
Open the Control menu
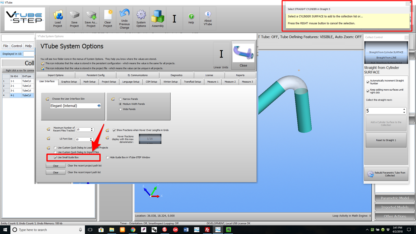pyautogui.click(x=17, y=46)
